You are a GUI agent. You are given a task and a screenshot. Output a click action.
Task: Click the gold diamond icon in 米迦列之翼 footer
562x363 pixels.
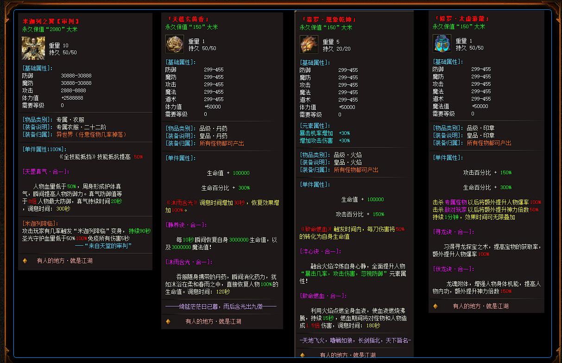click(25, 261)
